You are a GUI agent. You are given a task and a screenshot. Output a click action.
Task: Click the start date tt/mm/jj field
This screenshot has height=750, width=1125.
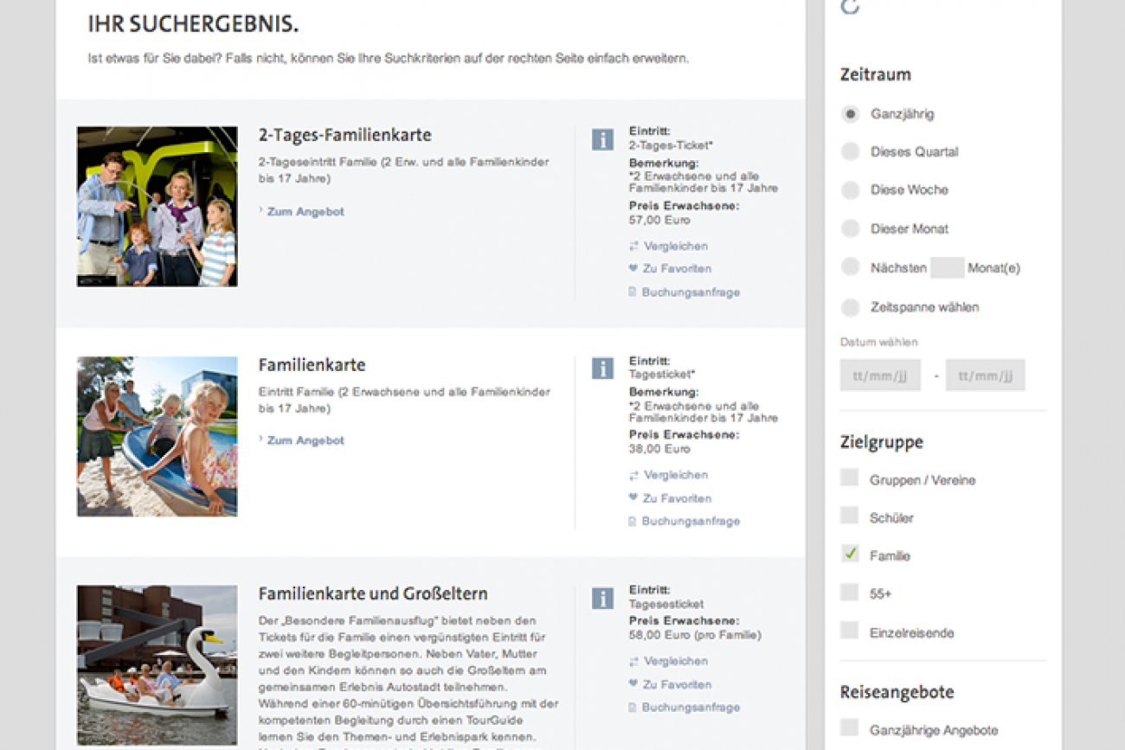pos(880,375)
